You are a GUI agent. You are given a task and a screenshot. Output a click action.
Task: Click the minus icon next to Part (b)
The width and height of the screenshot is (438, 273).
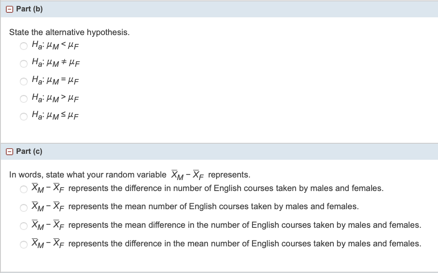pos(8,8)
